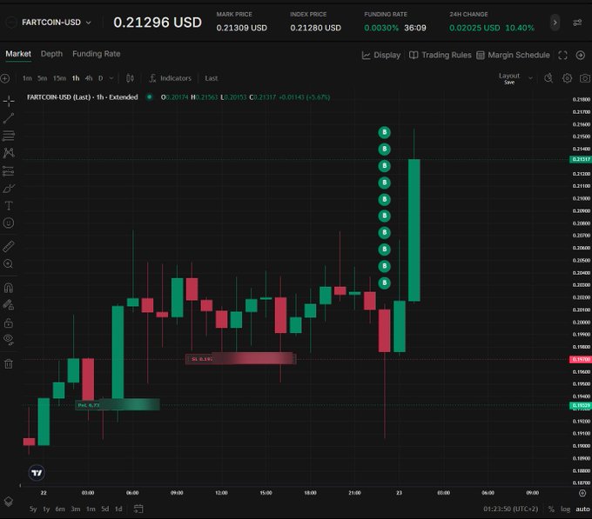Viewport: 592px width, 519px height.
Task: Select the D timeframe
Action: [100, 78]
